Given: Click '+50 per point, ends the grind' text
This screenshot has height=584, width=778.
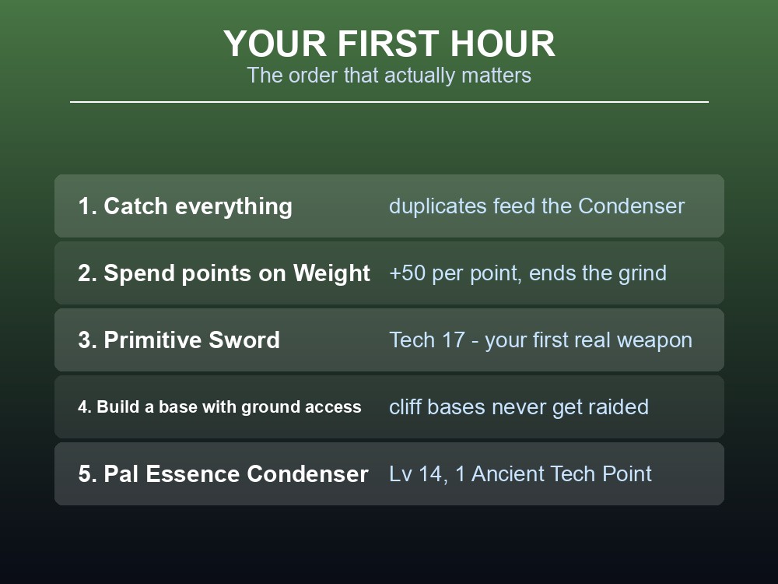Looking at the screenshot, I should tap(528, 273).
